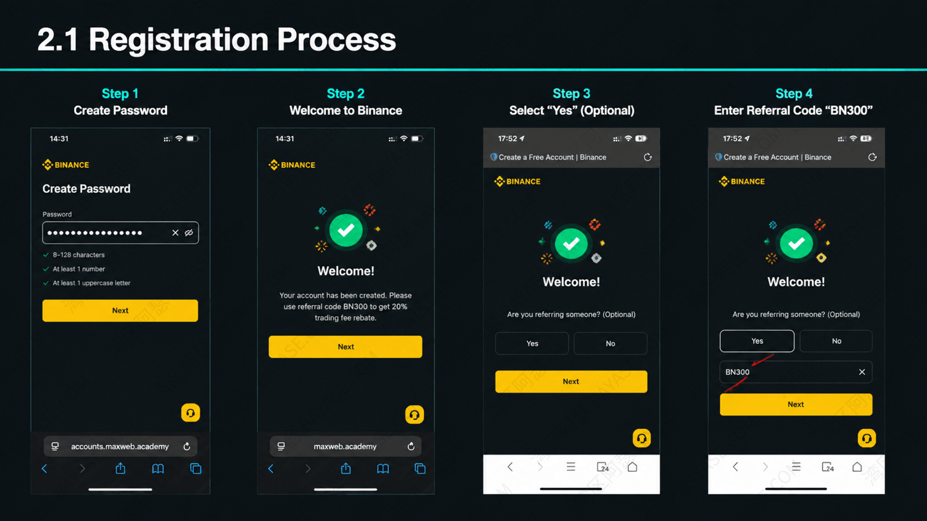Image resolution: width=927 pixels, height=521 pixels.
Task: Tap Share icon in Step 1 Safari toolbar
Action: tap(121, 468)
